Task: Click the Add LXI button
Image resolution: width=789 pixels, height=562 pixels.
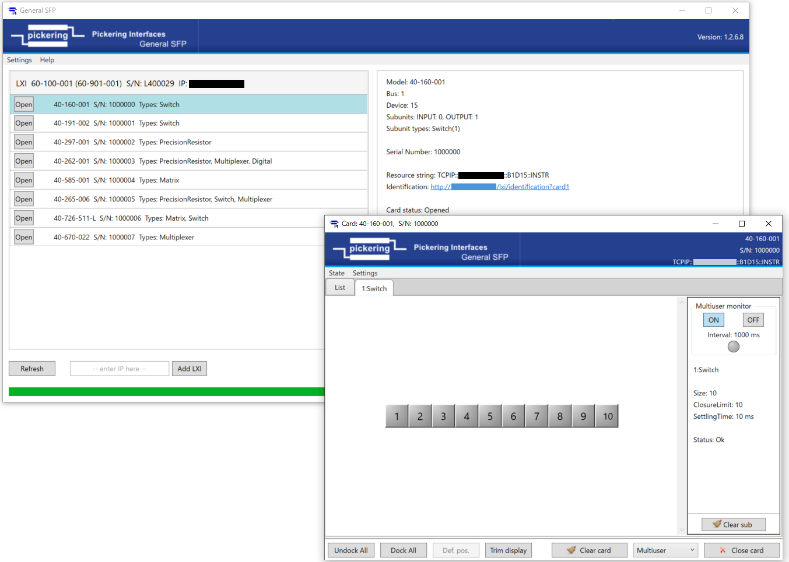Action: pyautogui.click(x=190, y=369)
